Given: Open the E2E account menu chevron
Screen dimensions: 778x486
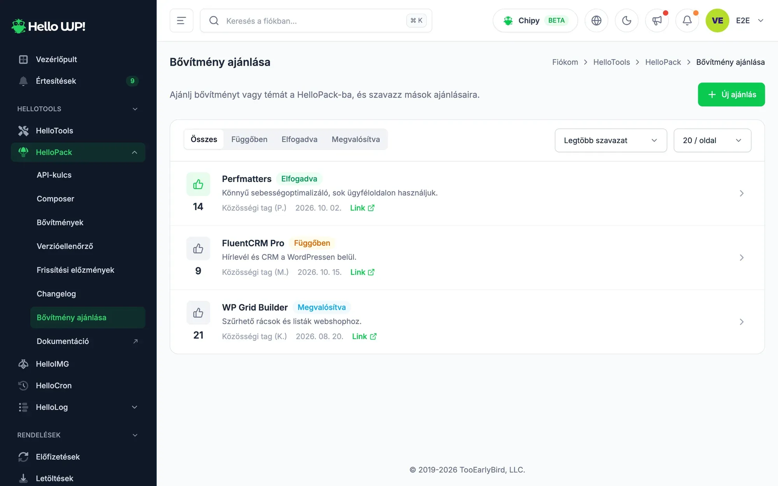Looking at the screenshot, I should tap(760, 21).
